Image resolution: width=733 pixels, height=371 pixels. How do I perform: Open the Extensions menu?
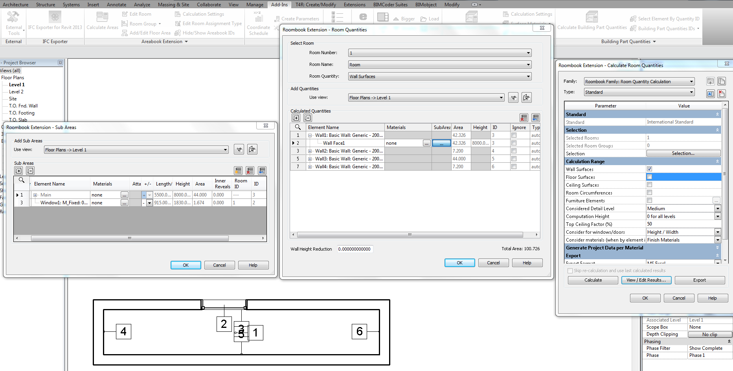(354, 4)
